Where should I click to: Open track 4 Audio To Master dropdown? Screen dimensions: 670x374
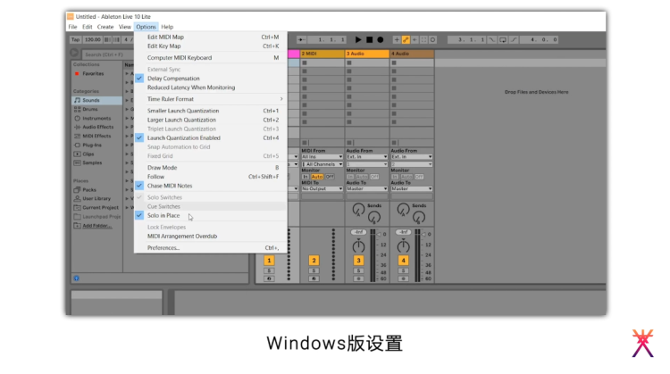point(412,188)
